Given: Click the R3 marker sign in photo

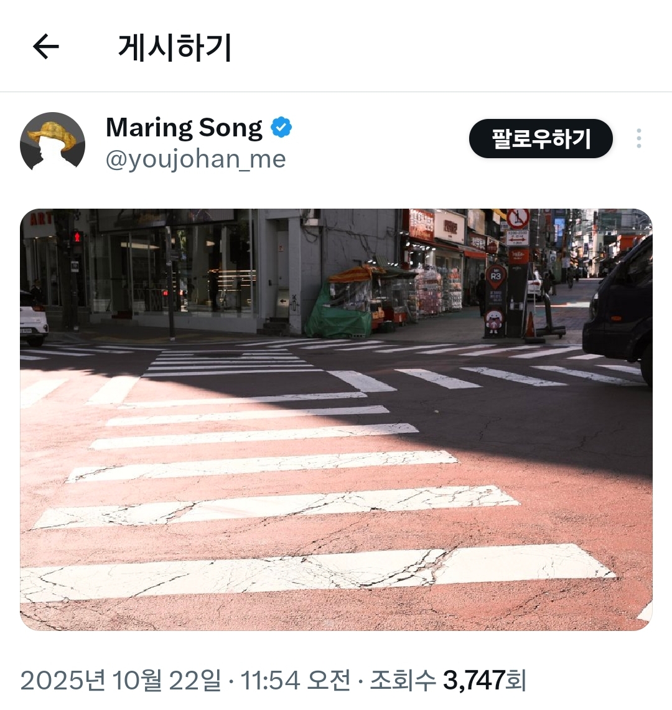Looking at the screenshot, I should coord(495,277).
